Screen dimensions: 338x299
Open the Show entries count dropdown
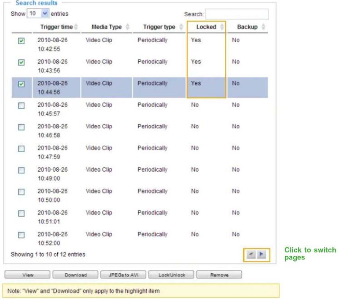pyautogui.click(x=38, y=14)
